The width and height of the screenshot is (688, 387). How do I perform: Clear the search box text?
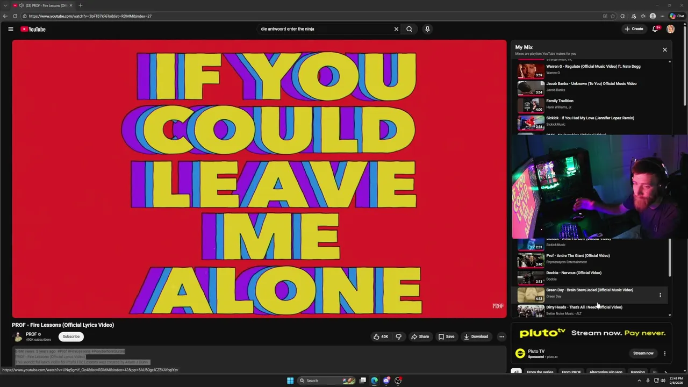click(396, 29)
